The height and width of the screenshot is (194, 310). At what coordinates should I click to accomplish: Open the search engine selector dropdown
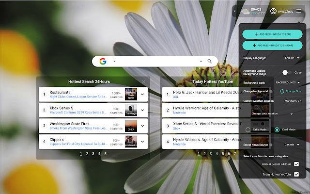(x=114, y=62)
